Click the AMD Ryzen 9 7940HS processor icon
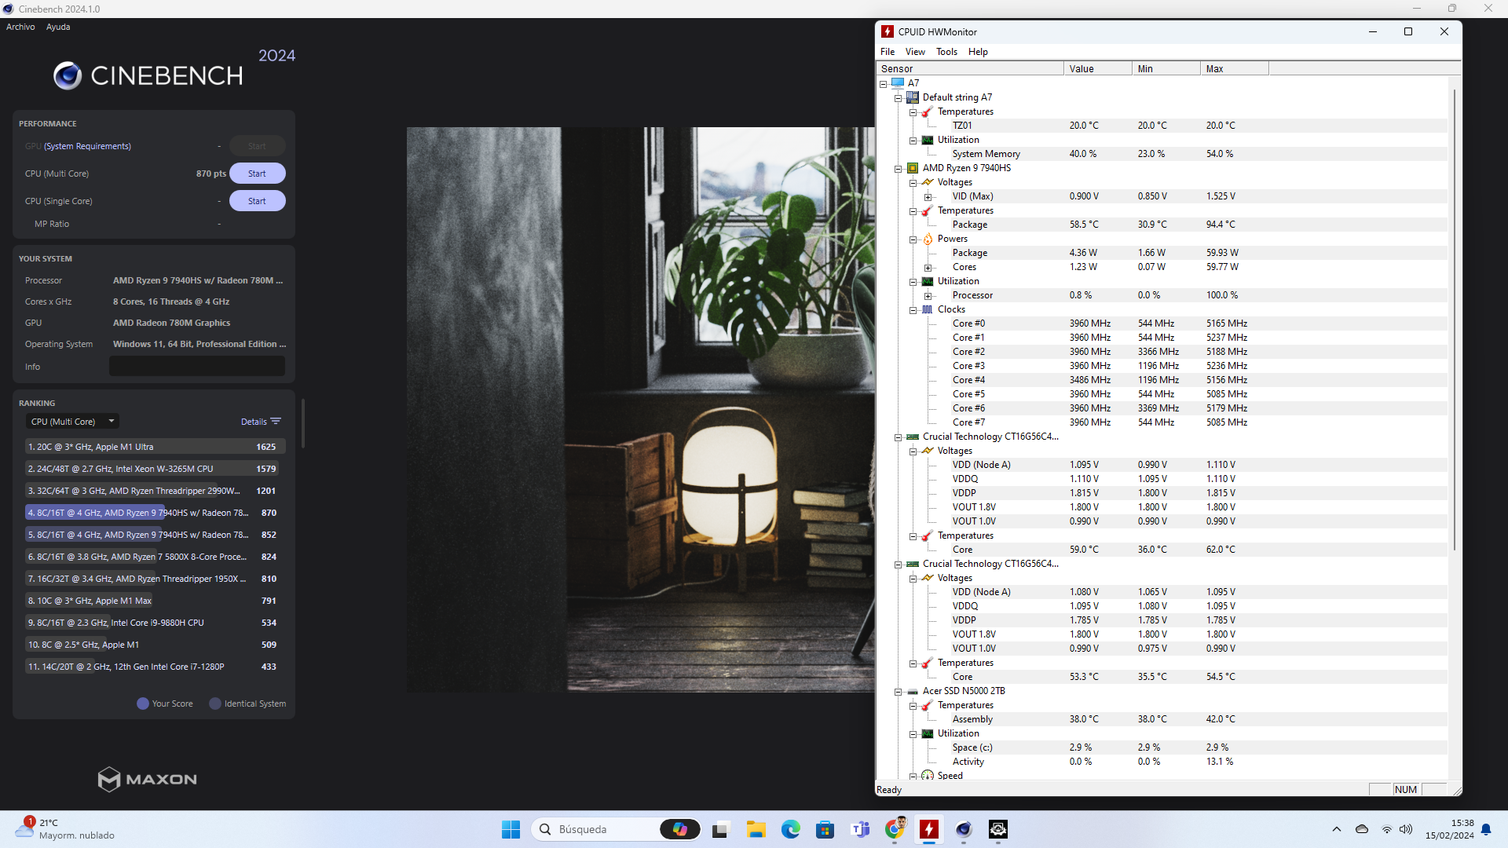This screenshot has height=848, width=1508. (x=913, y=168)
